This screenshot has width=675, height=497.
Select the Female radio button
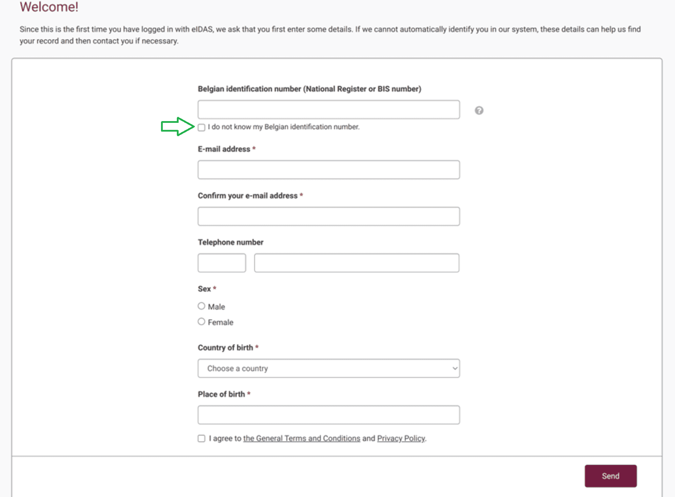[201, 322]
